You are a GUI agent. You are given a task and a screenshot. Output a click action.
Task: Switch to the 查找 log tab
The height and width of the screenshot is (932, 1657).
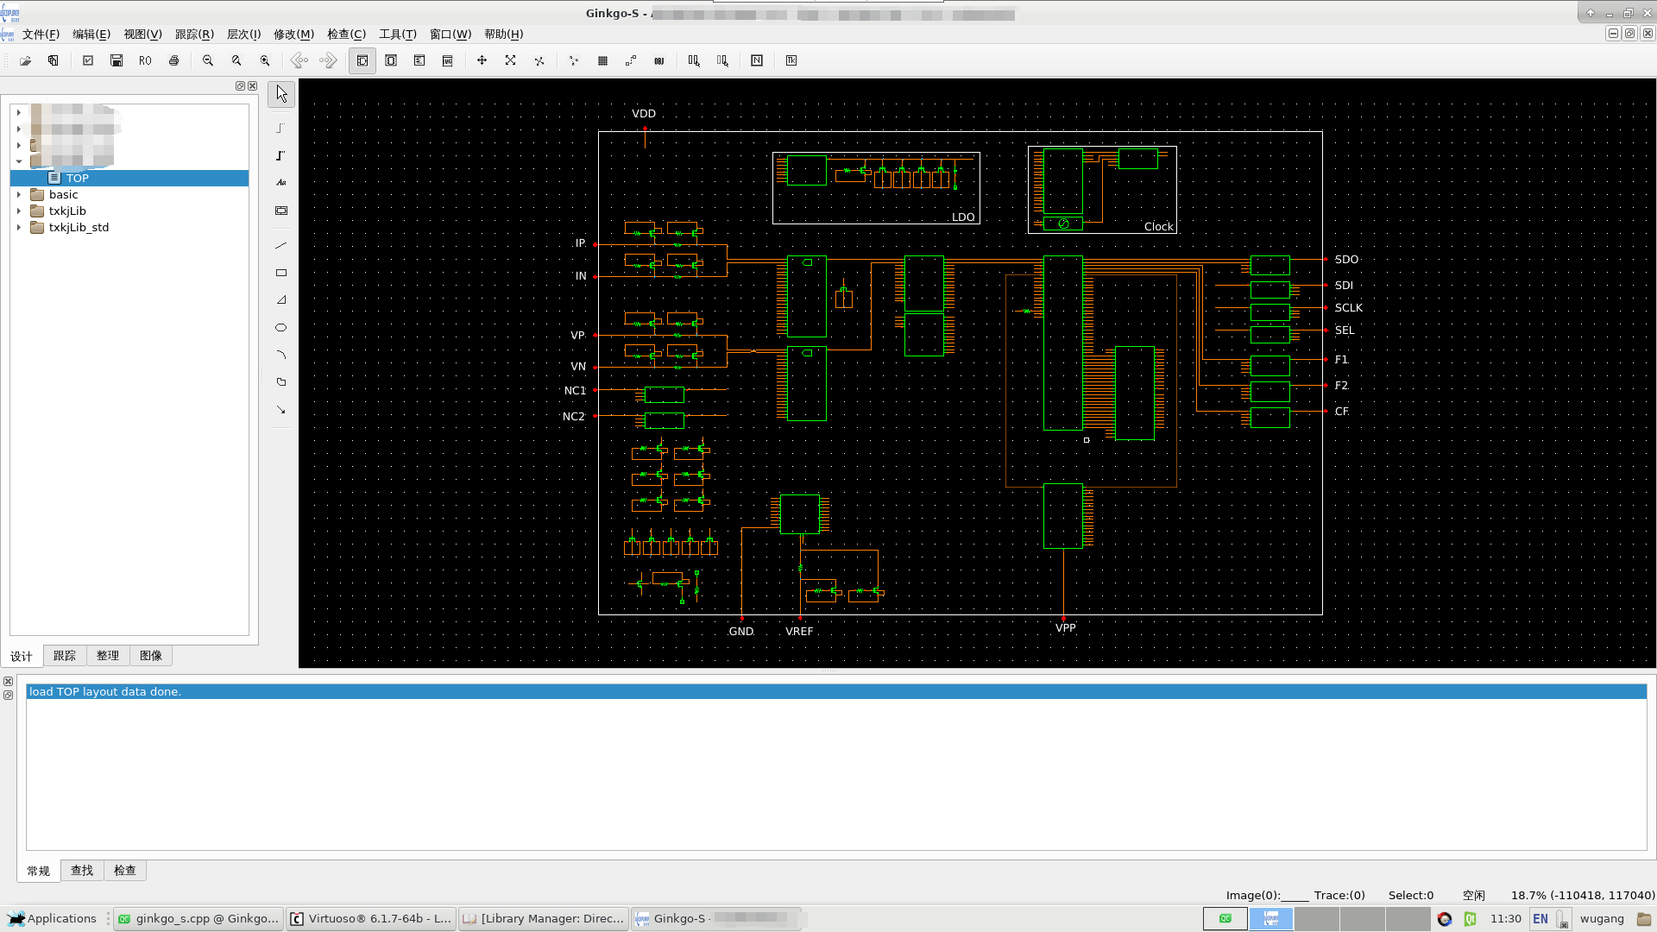82,871
